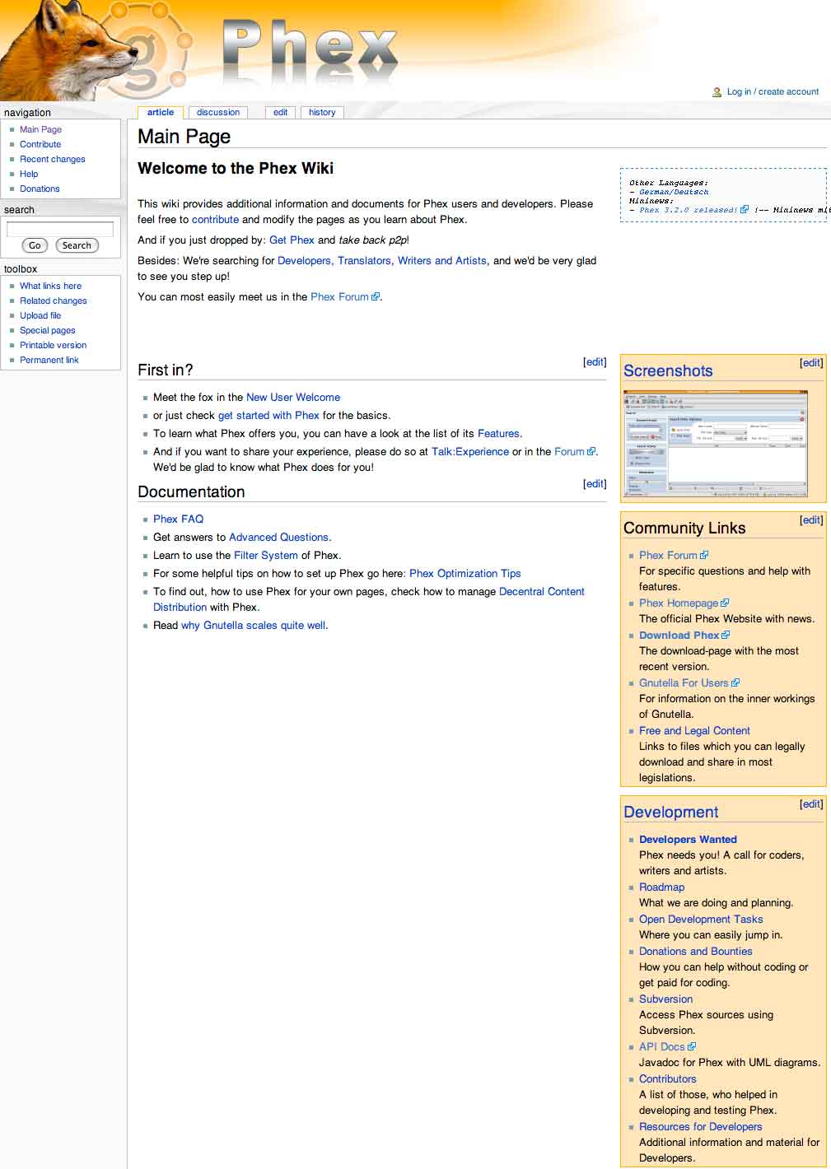Open why Gnutella scales quite well
Screen dimensions: 831x1169
[x=253, y=626]
